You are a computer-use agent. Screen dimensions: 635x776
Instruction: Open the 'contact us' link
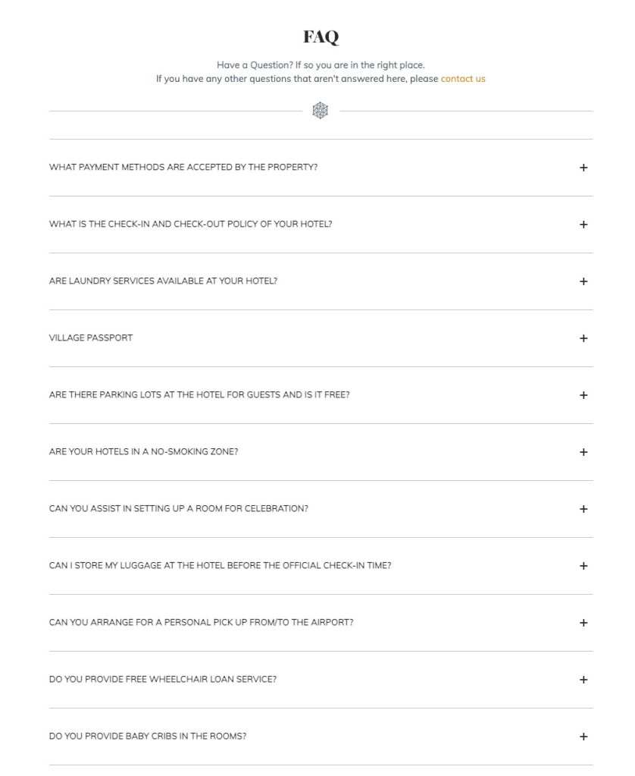[x=463, y=79]
